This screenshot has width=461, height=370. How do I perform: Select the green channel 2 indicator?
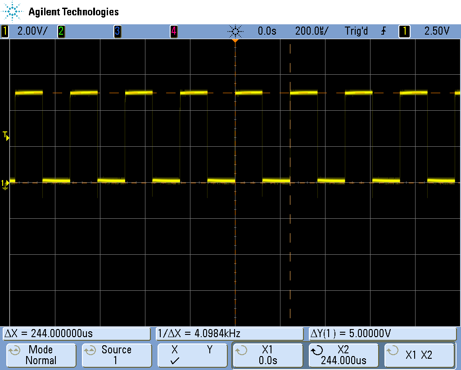tap(61, 31)
